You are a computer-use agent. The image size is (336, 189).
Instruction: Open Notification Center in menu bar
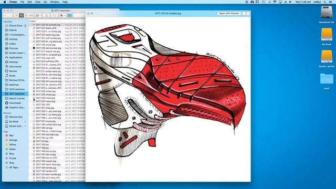(x=331, y=2)
